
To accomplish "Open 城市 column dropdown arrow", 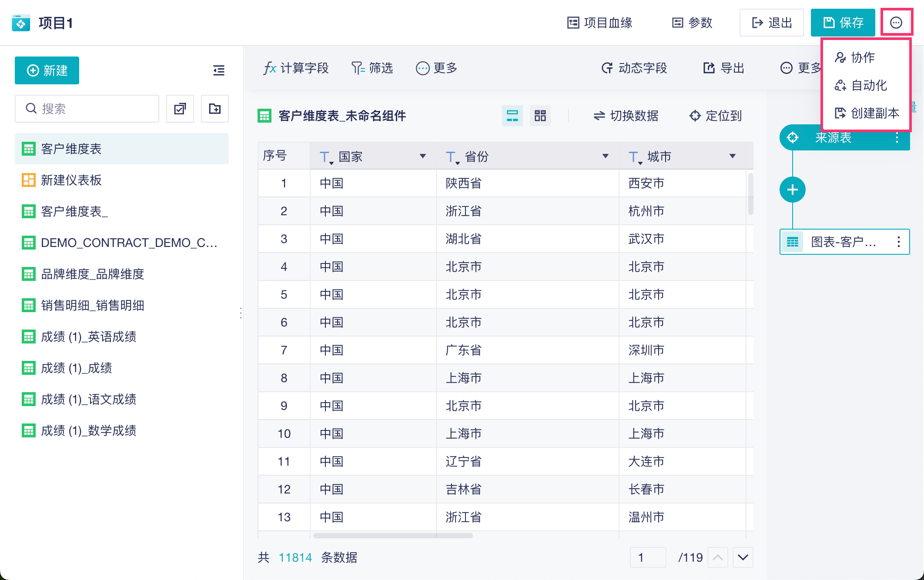I will [732, 156].
